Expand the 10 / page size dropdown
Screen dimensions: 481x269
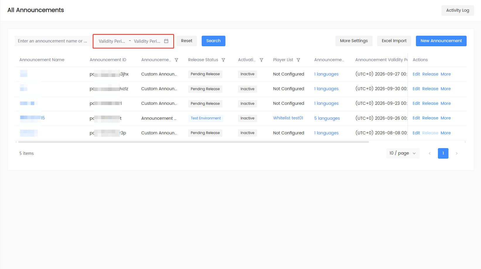coord(403,153)
